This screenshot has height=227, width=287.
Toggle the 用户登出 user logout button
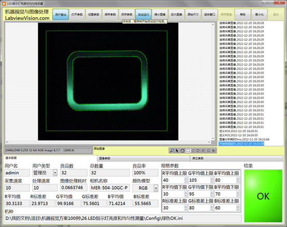click(61, 15)
